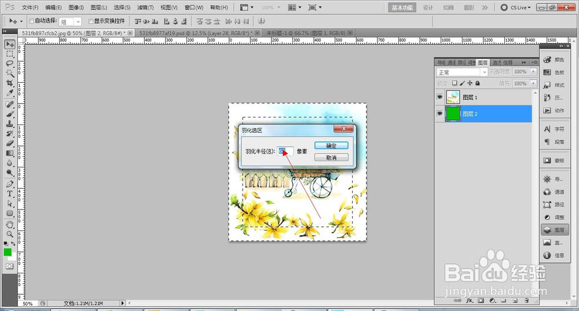Select the Eyedropper tool

[x=10, y=92]
